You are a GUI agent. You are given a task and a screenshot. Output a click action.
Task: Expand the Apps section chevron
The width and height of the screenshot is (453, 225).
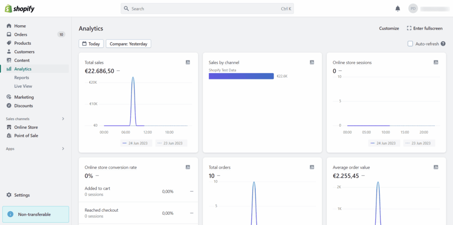click(x=63, y=149)
